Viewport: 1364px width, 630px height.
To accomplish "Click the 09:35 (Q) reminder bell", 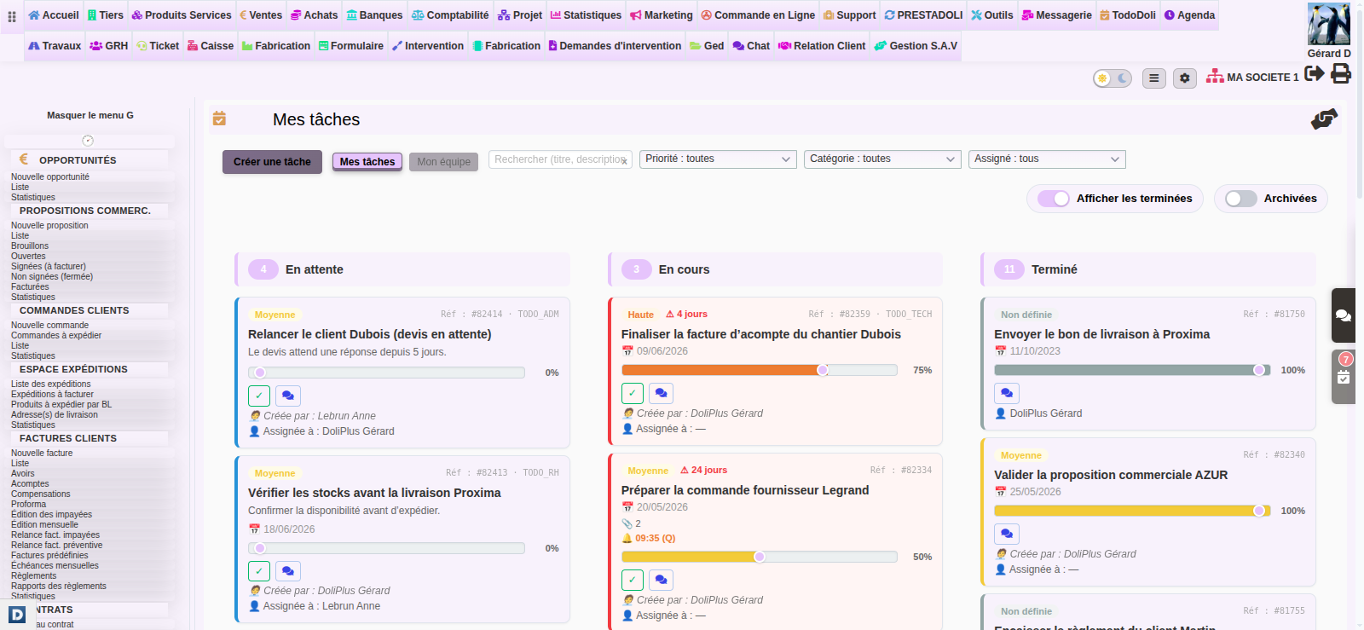I will click(649, 538).
